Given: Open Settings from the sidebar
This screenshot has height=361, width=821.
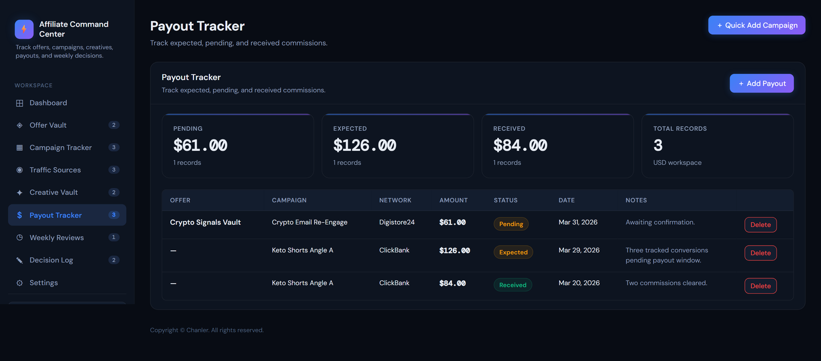Looking at the screenshot, I should 67,283.
